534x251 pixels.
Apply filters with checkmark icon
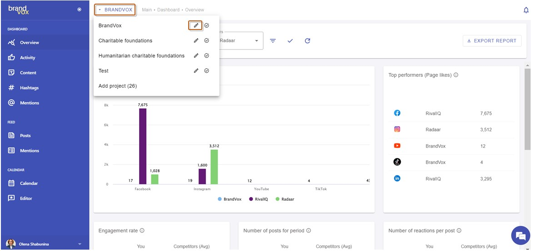pos(290,41)
